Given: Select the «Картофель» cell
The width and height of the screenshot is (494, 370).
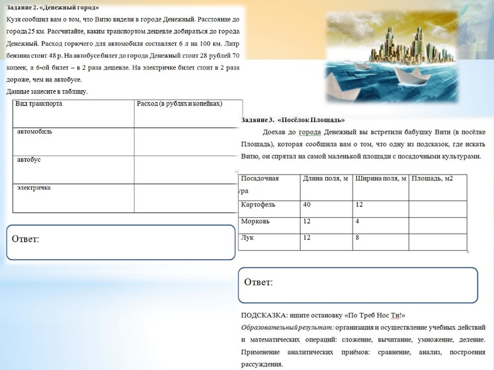Looking at the screenshot, I should tap(259, 205).
